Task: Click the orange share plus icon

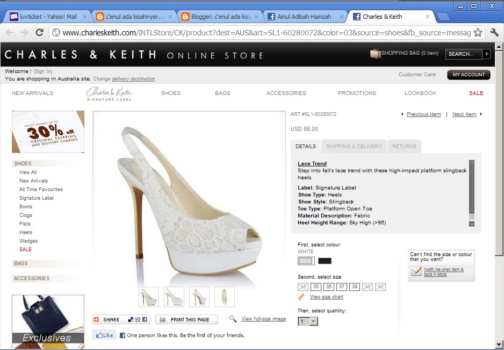Action: [x=96, y=319]
